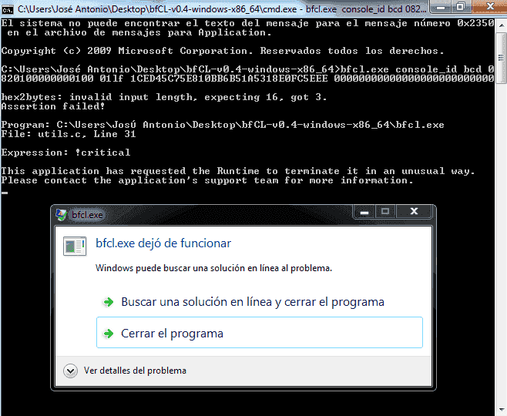Click the bfcl.exe console_id command line
The height and width of the screenshot is (416, 507).
click(247, 74)
